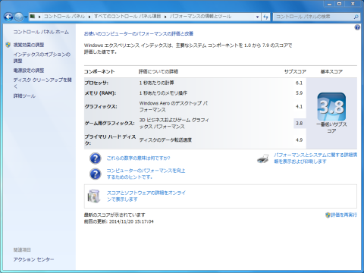
Task: Open アクション センター link
Action: 33,259
